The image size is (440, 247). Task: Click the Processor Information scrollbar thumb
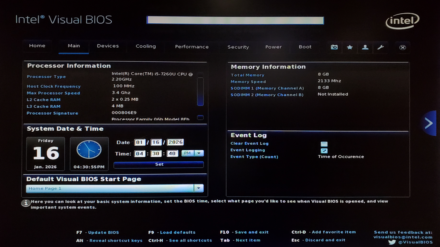[200, 91]
